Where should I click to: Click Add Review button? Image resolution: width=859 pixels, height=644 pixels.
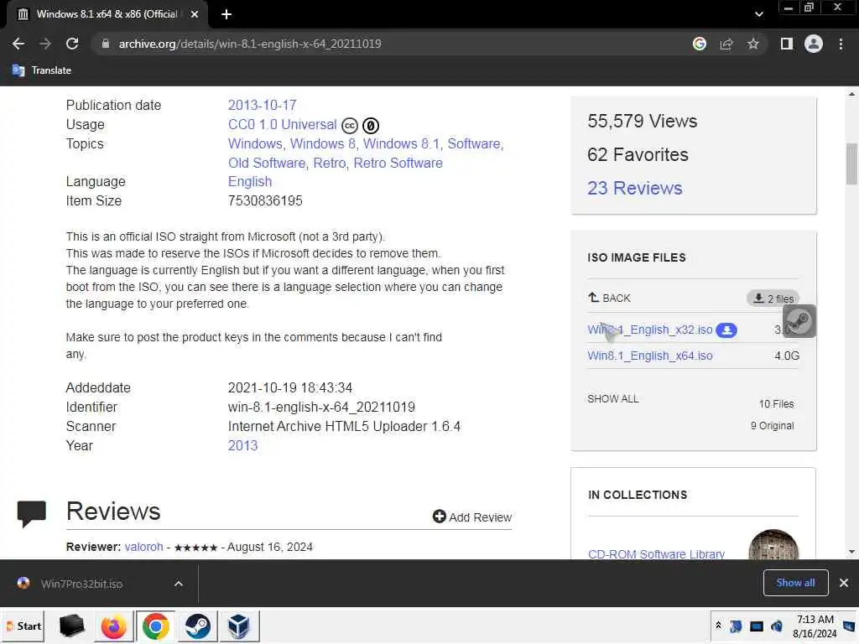471,517
